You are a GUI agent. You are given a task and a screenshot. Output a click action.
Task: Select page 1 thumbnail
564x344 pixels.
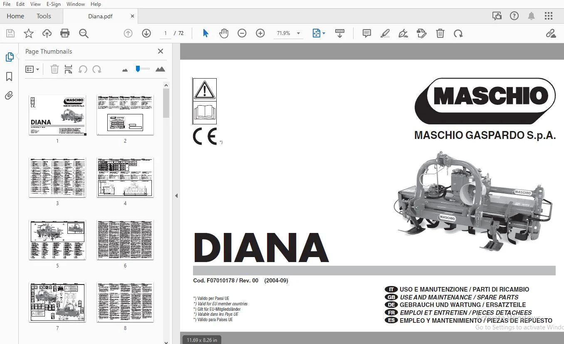point(57,115)
